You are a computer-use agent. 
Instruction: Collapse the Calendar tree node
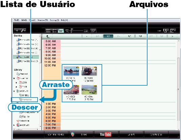pyautogui.click(x=14, y=79)
